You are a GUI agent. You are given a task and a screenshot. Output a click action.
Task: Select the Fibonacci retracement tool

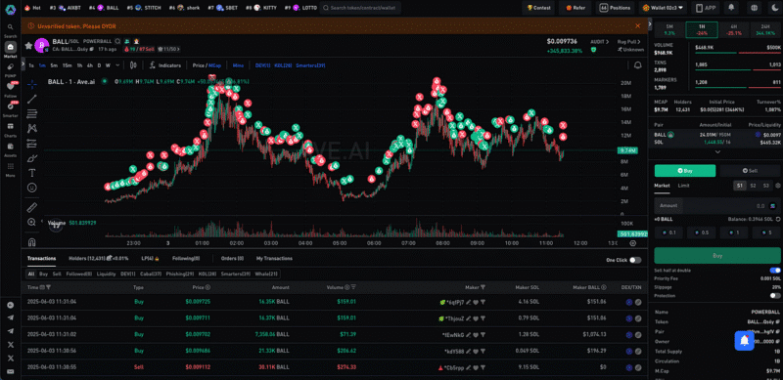(x=31, y=113)
